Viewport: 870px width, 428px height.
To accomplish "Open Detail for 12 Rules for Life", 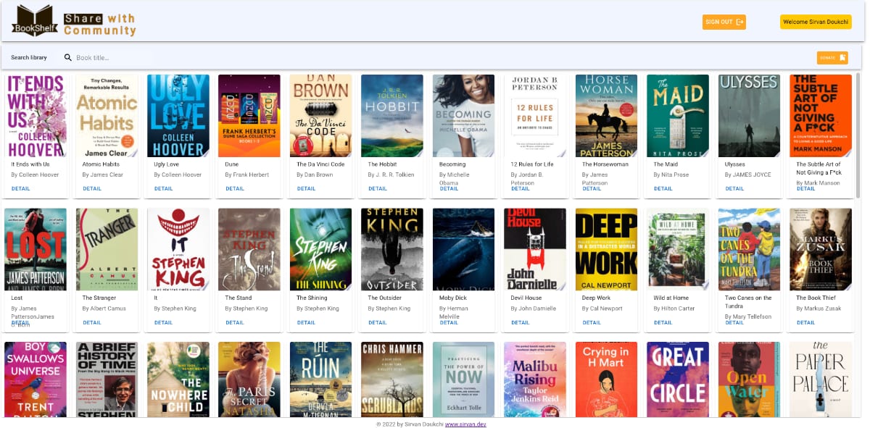I will point(521,188).
